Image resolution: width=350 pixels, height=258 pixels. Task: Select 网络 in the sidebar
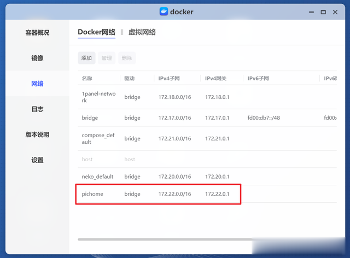click(x=37, y=84)
